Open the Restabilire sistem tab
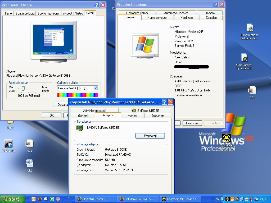271x203 pixels. 137,13
